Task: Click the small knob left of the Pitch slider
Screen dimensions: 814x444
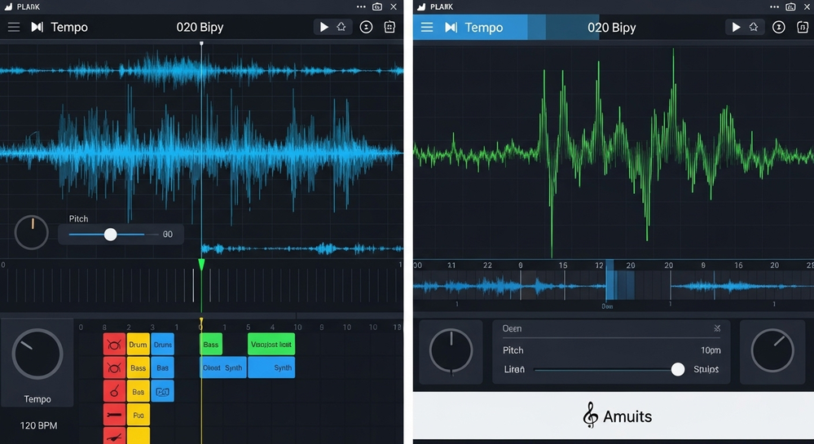Action: [x=31, y=232]
